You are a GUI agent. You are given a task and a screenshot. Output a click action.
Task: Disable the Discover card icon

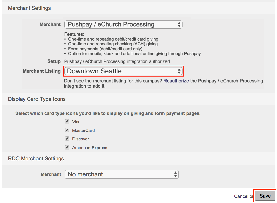(x=67, y=138)
